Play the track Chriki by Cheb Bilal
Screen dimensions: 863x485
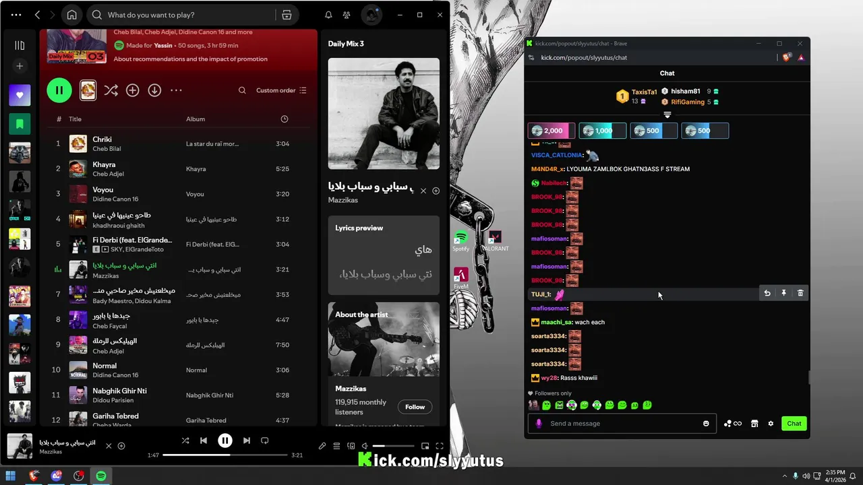(x=179, y=143)
